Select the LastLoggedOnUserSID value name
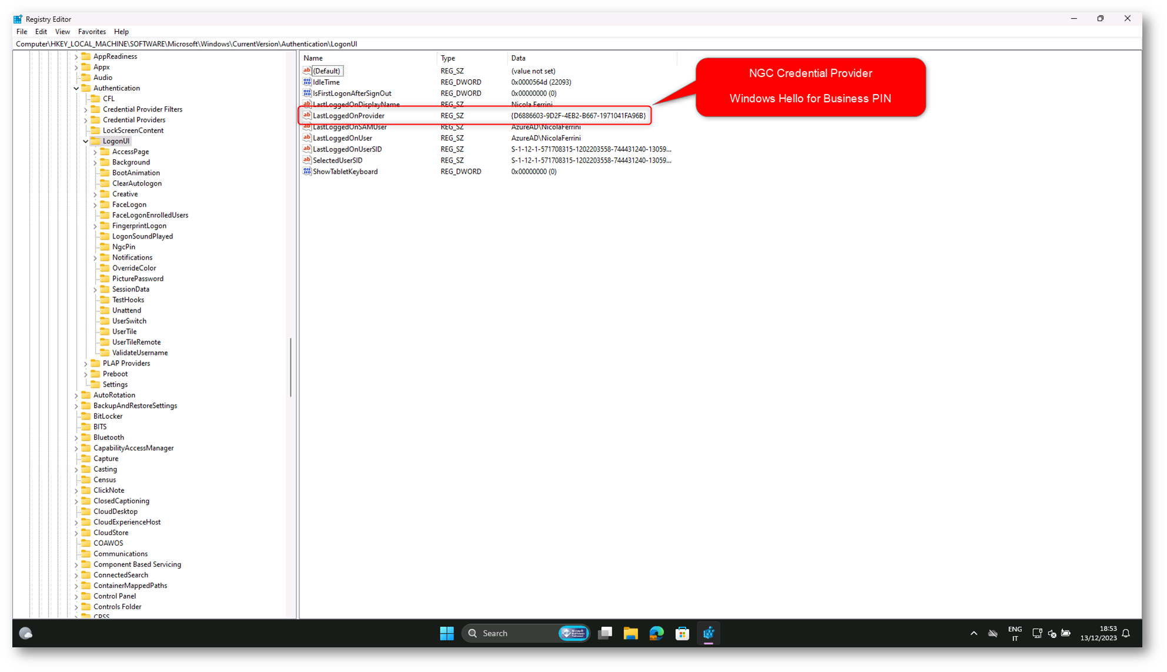The height and width of the screenshot is (672, 1167). pos(347,149)
